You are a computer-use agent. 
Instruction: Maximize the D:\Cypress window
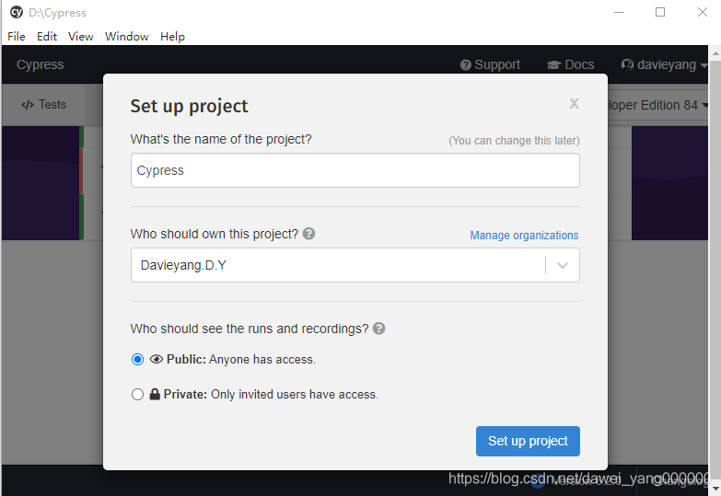[x=660, y=12]
